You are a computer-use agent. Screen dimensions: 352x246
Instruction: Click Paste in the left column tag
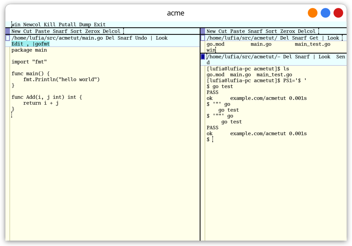[43, 31]
